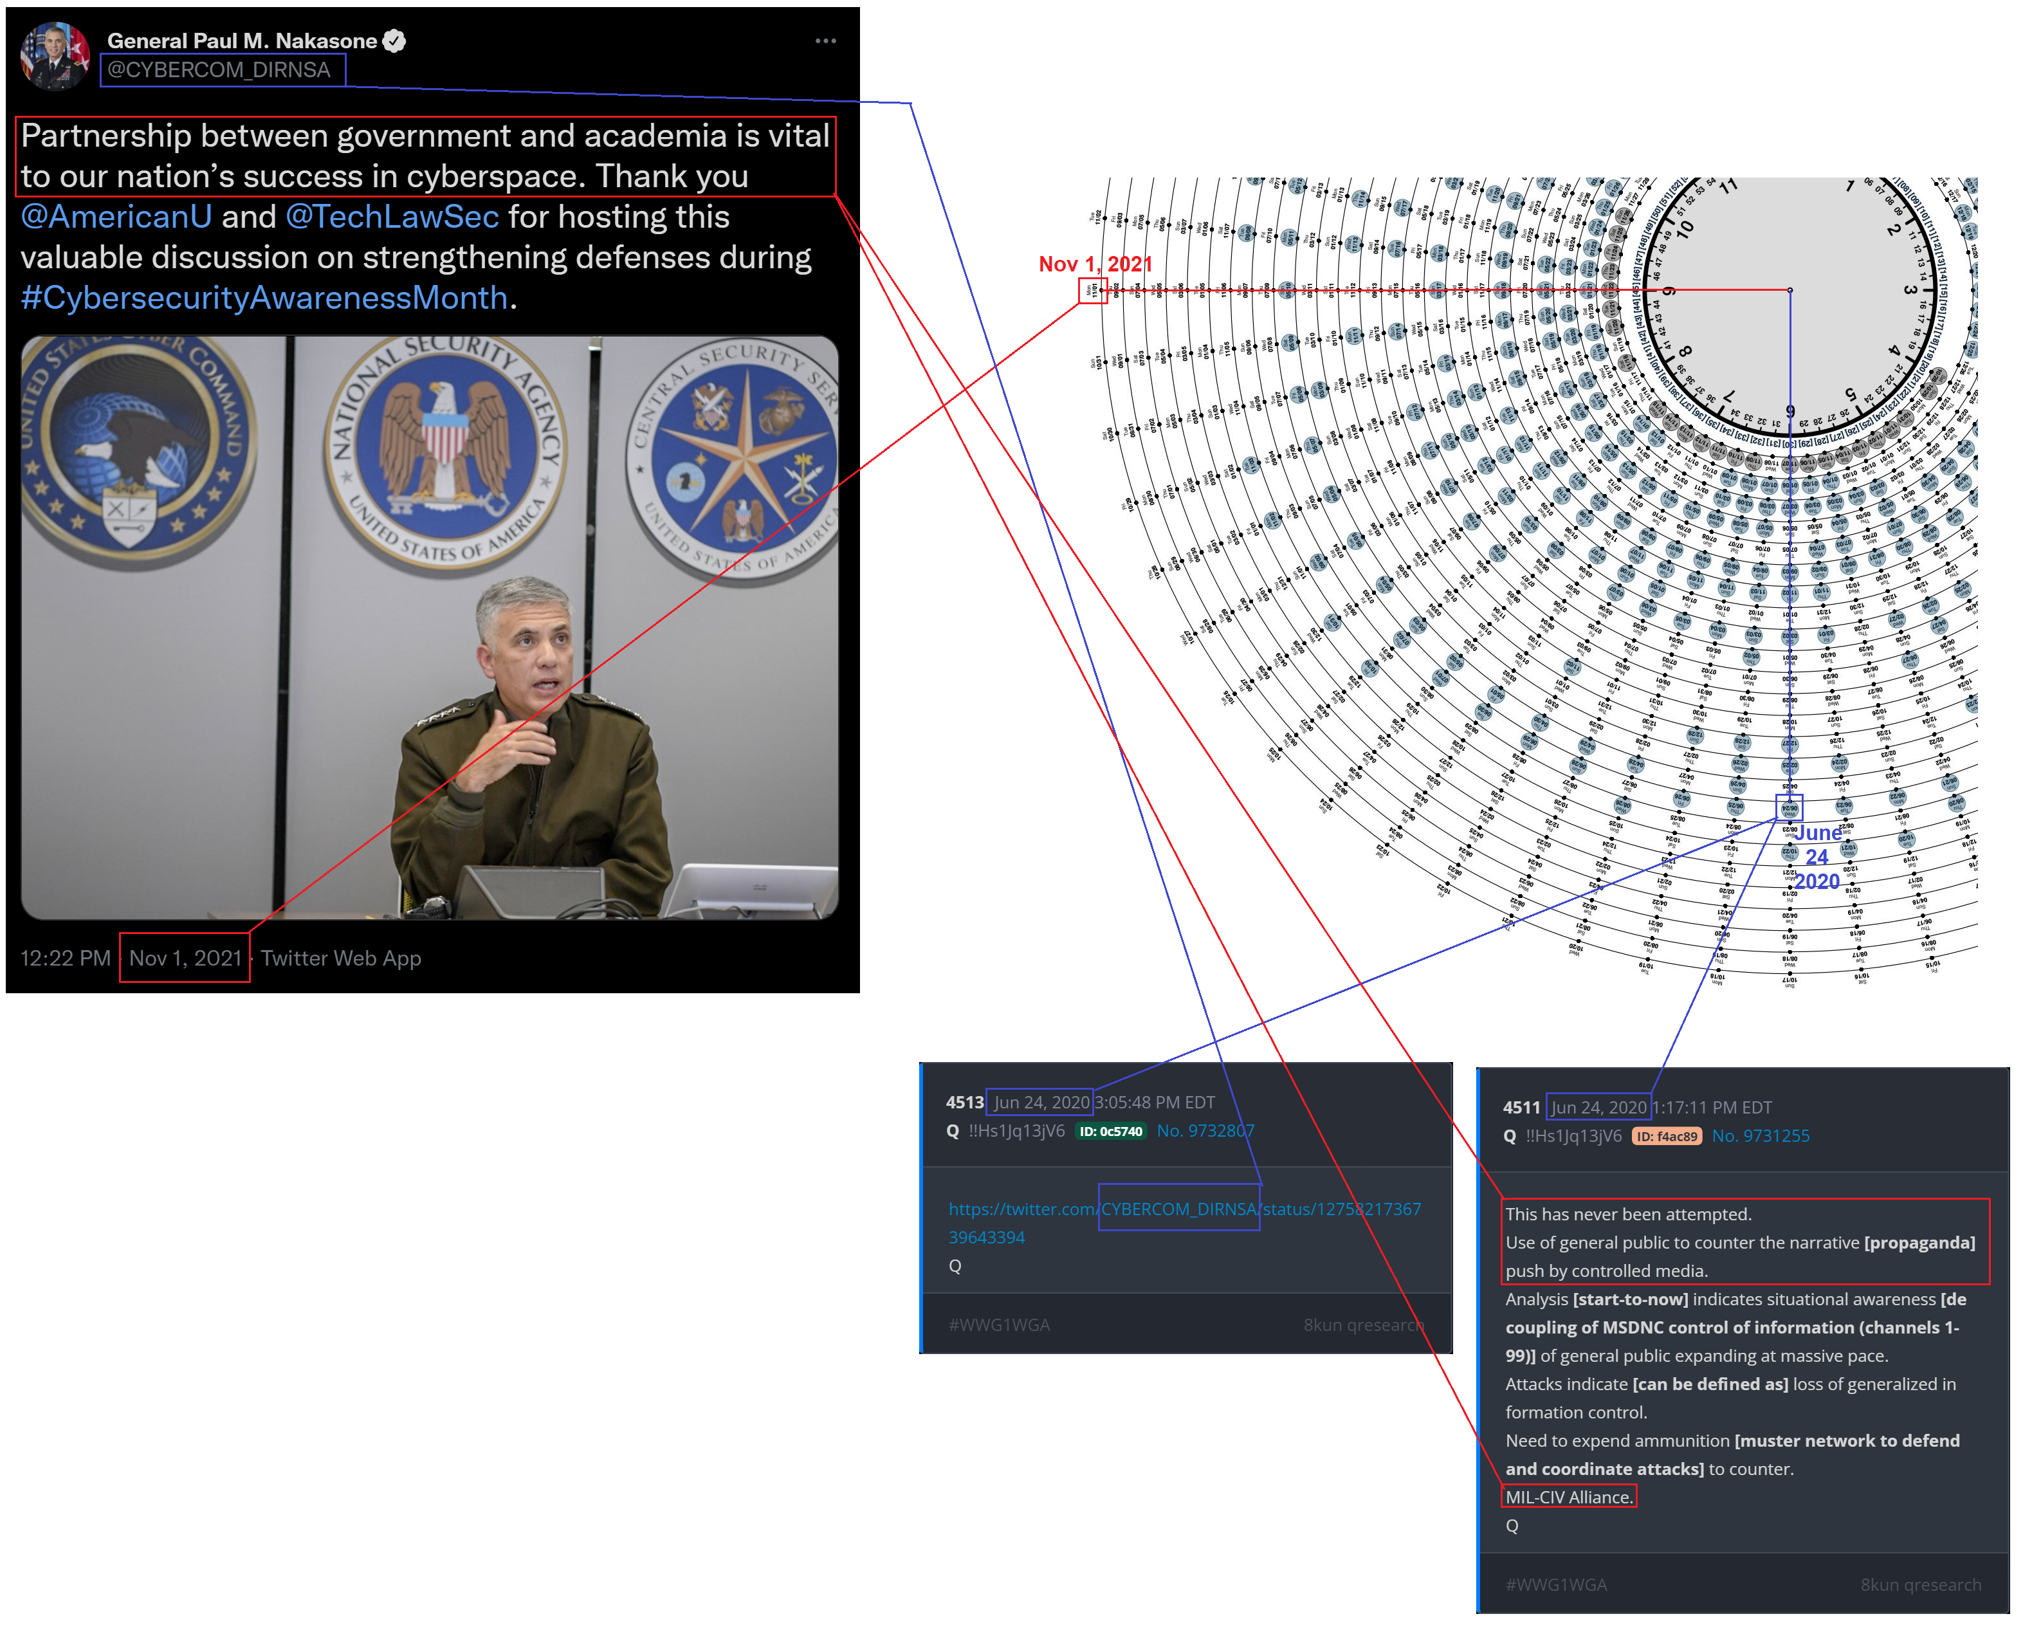The image size is (2023, 1632).
Task: Click the orange ID: f4ac89 badge
Action: 1667,1137
